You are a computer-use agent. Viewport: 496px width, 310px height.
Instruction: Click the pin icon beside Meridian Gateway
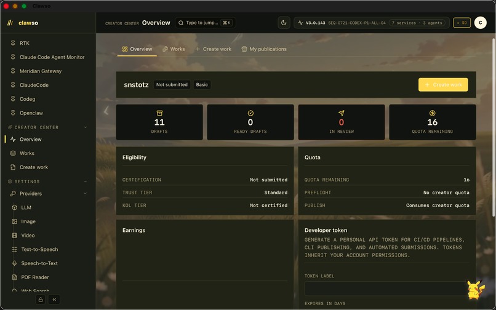coord(13,71)
